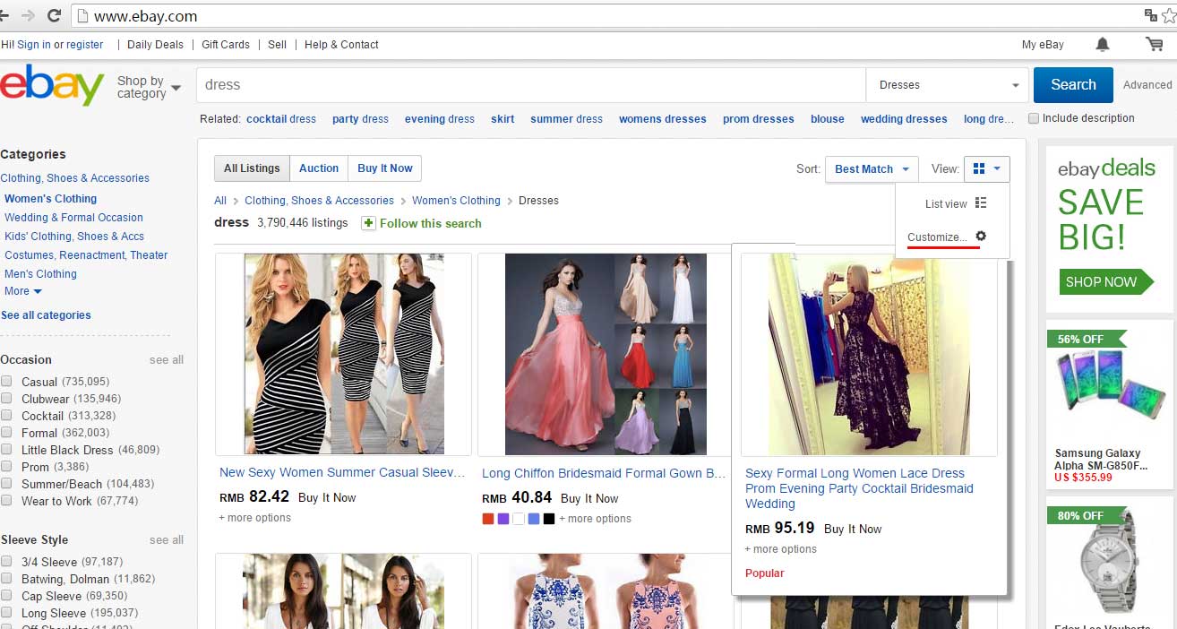Open the My eBay menu
This screenshot has width=1177, height=629.
pos(1043,45)
